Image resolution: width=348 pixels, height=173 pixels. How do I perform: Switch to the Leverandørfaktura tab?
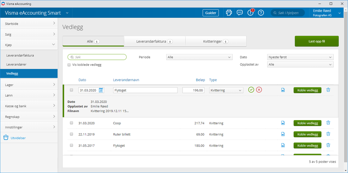point(154,41)
